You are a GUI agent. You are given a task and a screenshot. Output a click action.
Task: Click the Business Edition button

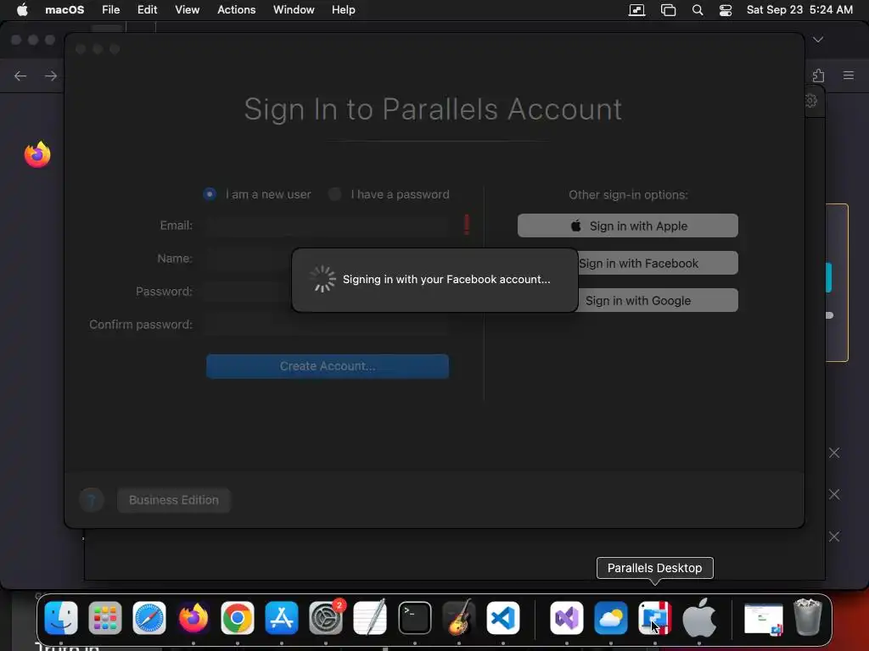pos(173,500)
